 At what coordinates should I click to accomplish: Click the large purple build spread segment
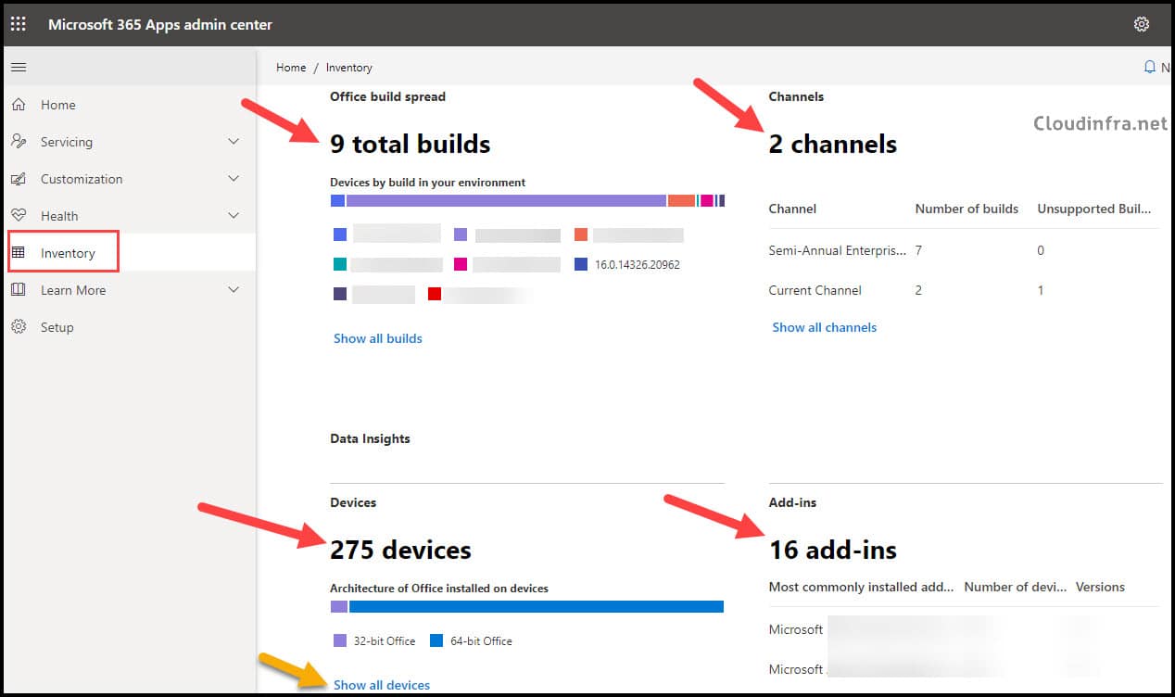pyautogui.click(x=506, y=200)
